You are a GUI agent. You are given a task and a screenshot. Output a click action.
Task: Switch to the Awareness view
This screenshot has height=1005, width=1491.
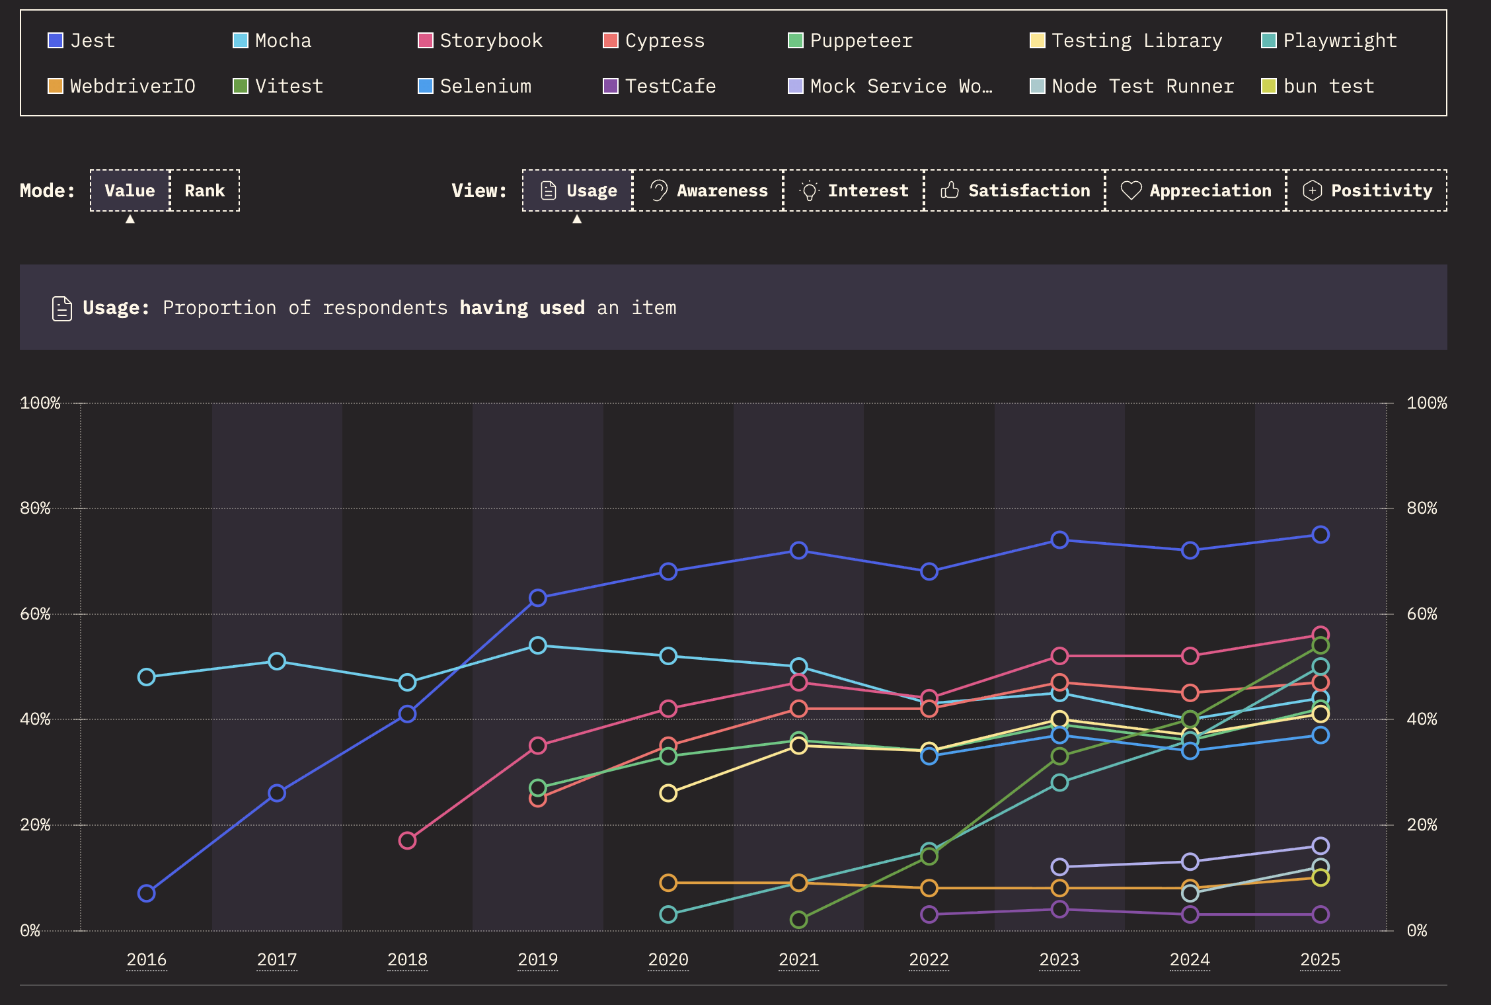[708, 190]
